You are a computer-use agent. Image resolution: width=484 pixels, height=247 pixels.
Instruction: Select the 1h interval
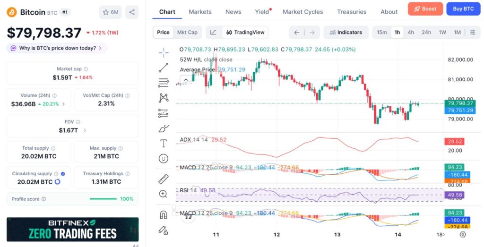[397, 33]
